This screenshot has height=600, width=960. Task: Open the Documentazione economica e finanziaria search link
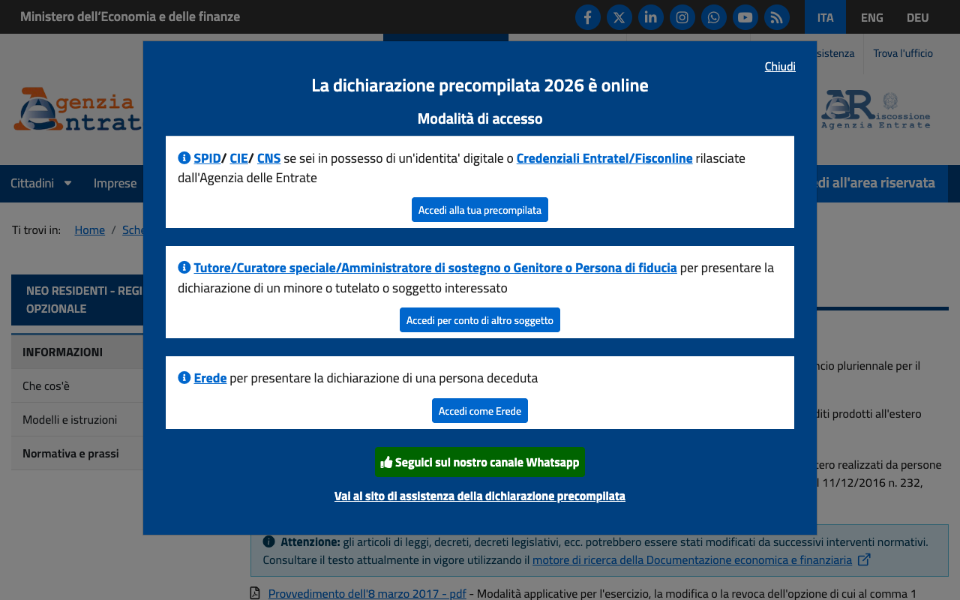692,559
